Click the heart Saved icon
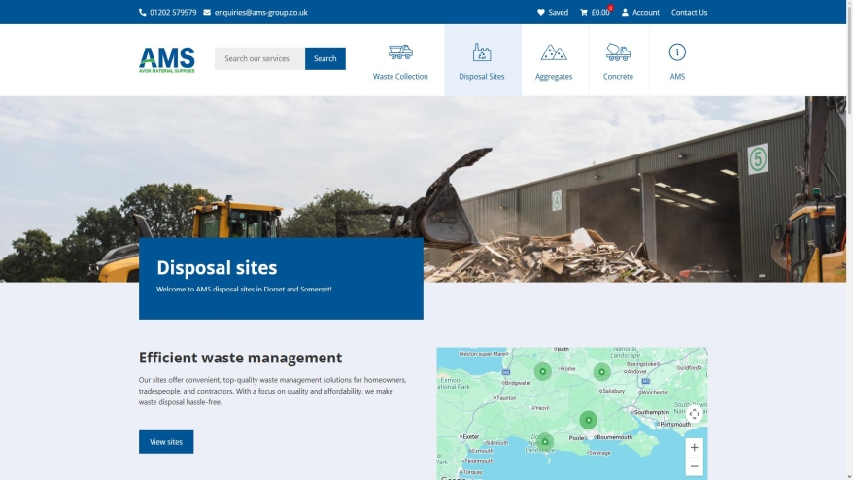 [x=541, y=12]
